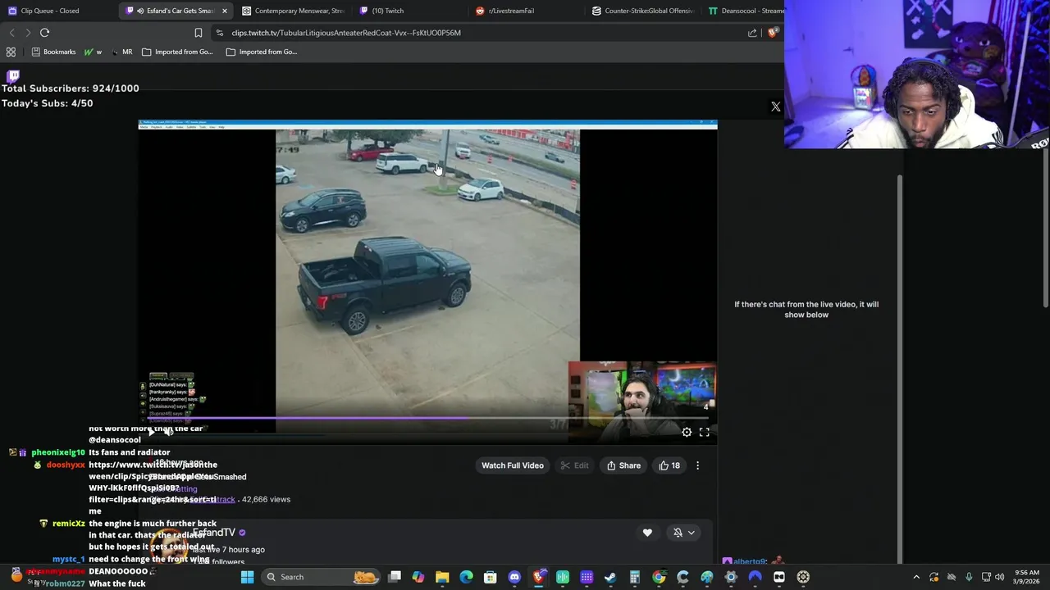Screen dimensions: 1050x590
Task: Open Task View on the taskbar
Action: (395, 577)
